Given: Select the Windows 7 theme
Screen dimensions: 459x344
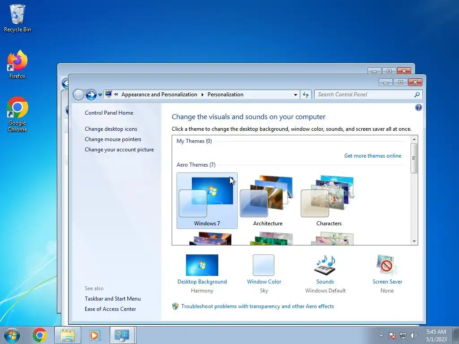Looking at the screenshot, I should coord(207,201).
